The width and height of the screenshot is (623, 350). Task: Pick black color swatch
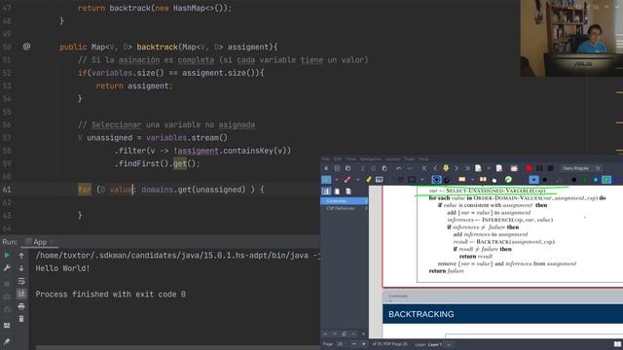[573, 180]
